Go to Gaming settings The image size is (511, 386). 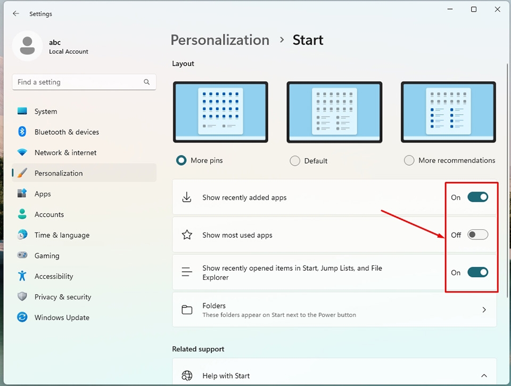[84, 255]
